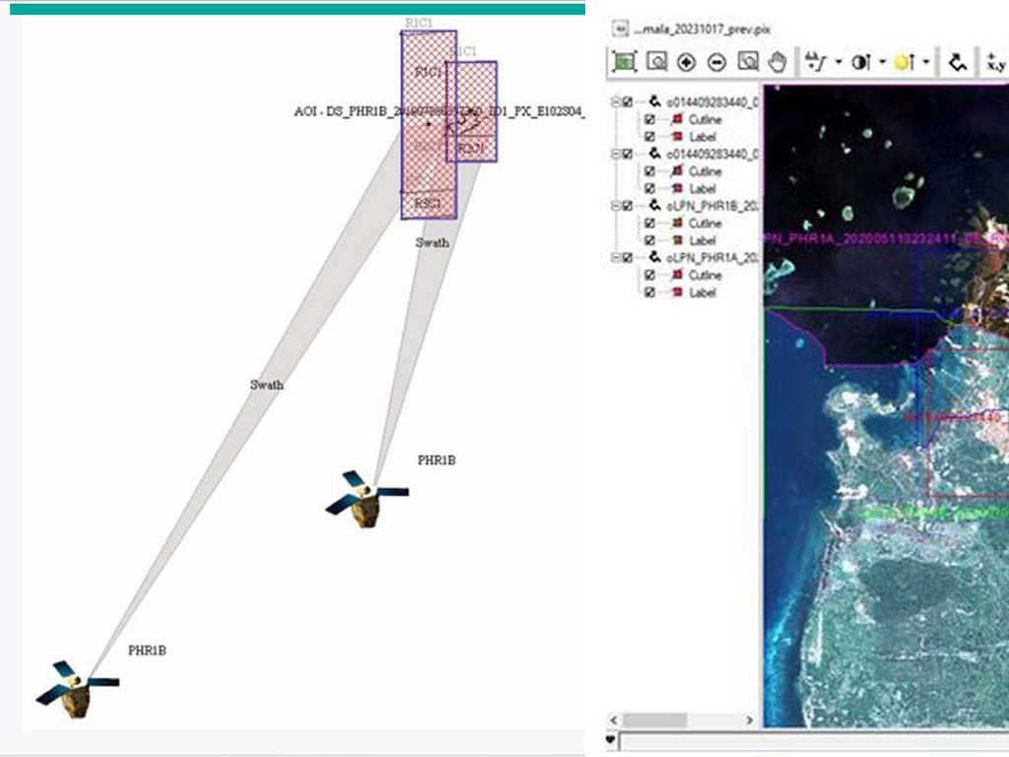Toggle checkbox of oLPN_PHR1B layer
Screen dimensions: 1009x757
pyautogui.click(x=628, y=206)
